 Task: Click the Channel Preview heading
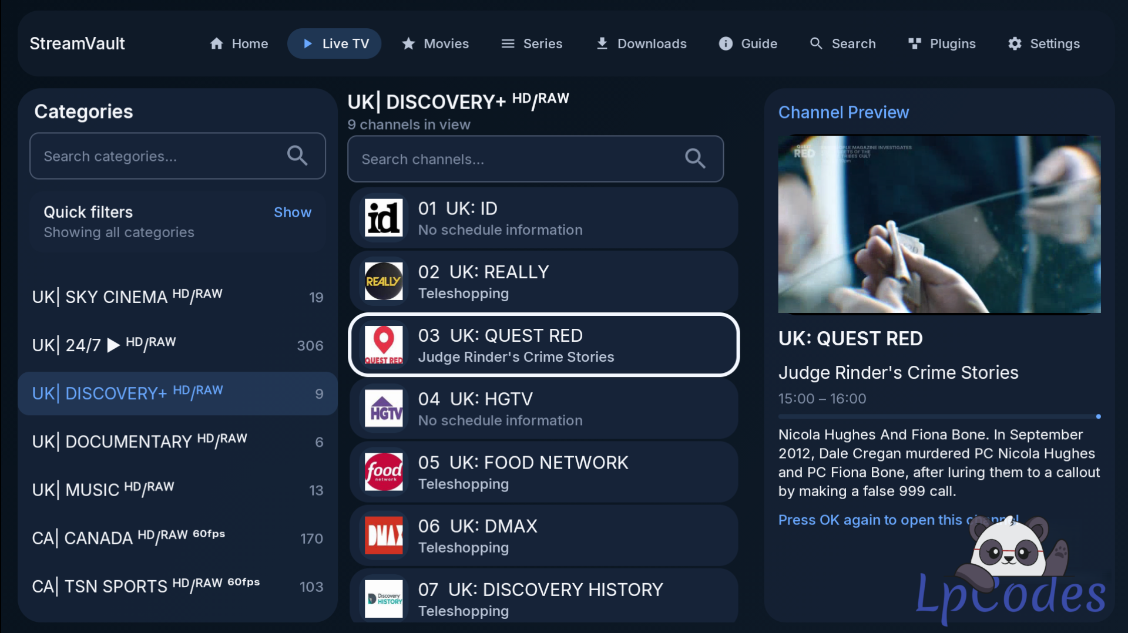coord(844,112)
